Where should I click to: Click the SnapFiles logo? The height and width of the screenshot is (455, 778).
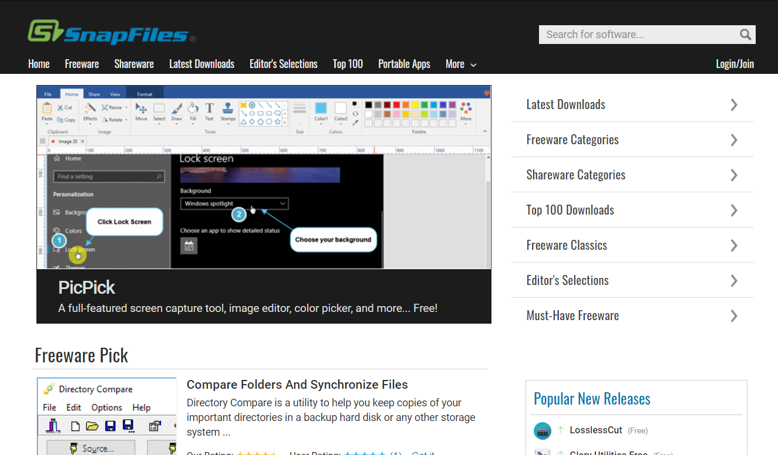pyautogui.click(x=112, y=32)
